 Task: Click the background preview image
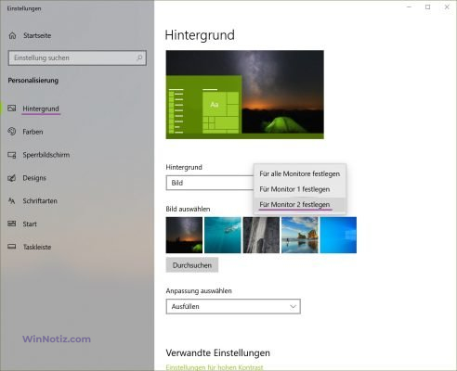[245, 95]
